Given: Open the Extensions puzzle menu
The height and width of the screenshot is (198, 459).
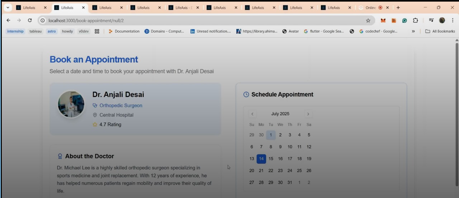Looking at the screenshot, I should 416,21.
